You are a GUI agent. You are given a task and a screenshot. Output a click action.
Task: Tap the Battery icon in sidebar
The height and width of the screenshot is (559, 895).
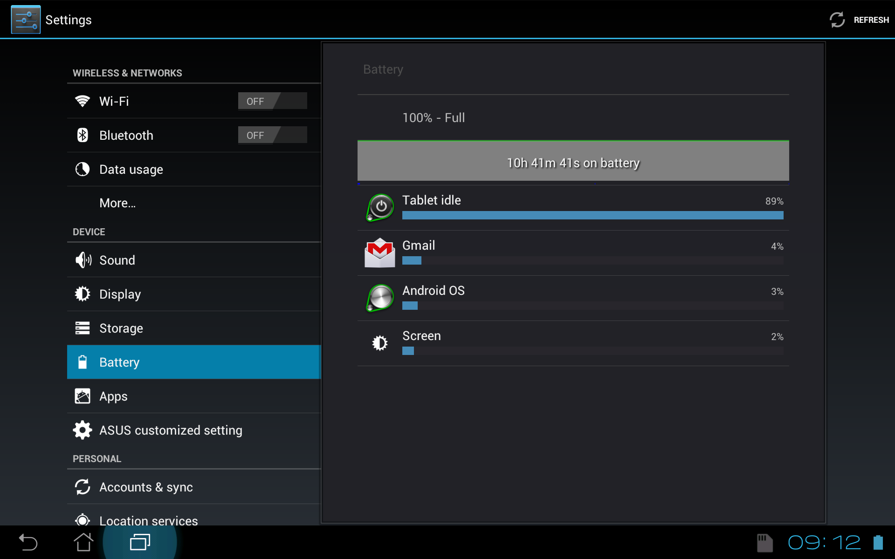83,362
